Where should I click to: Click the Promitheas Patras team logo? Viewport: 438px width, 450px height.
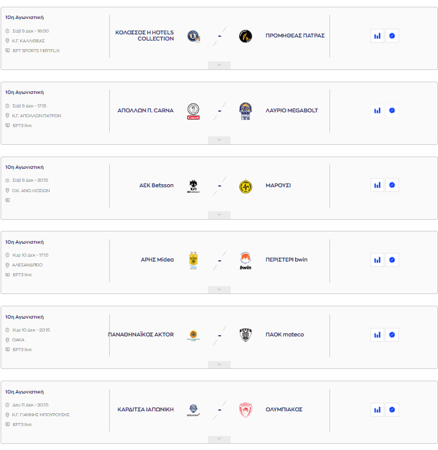click(x=245, y=36)
